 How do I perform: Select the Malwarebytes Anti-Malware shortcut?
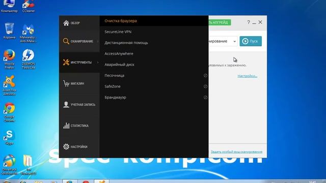(x=29, y=34)
